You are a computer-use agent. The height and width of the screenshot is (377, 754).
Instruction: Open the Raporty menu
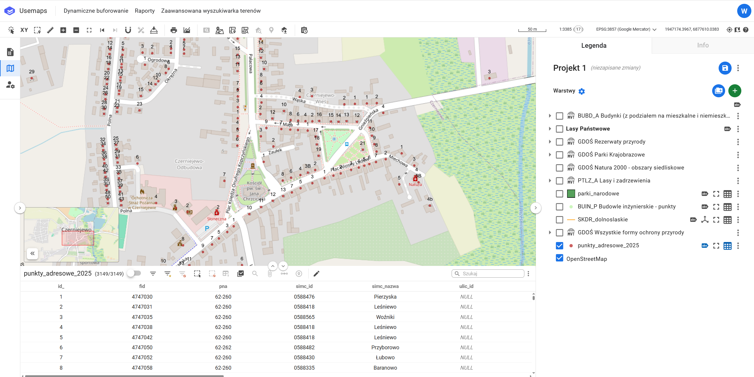coord(144,11)
